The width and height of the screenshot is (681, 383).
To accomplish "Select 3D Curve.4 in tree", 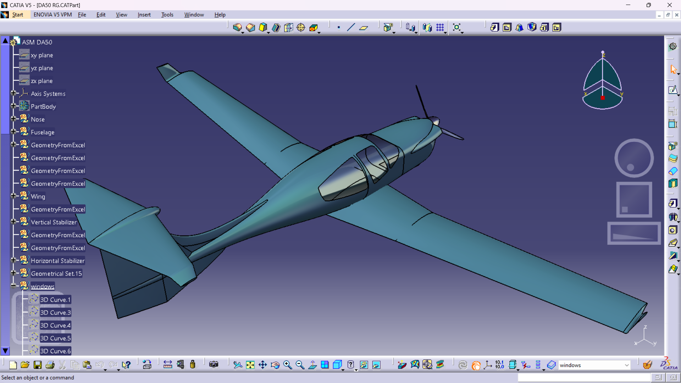I will tap(55, 326).
